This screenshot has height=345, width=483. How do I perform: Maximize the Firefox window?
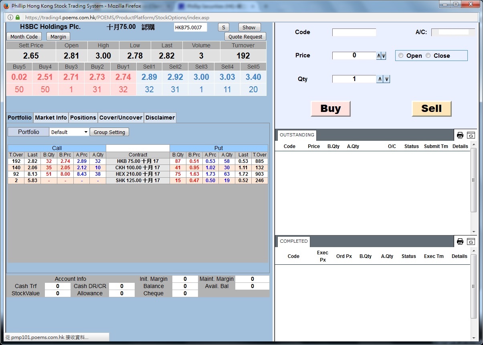[456, 4]
